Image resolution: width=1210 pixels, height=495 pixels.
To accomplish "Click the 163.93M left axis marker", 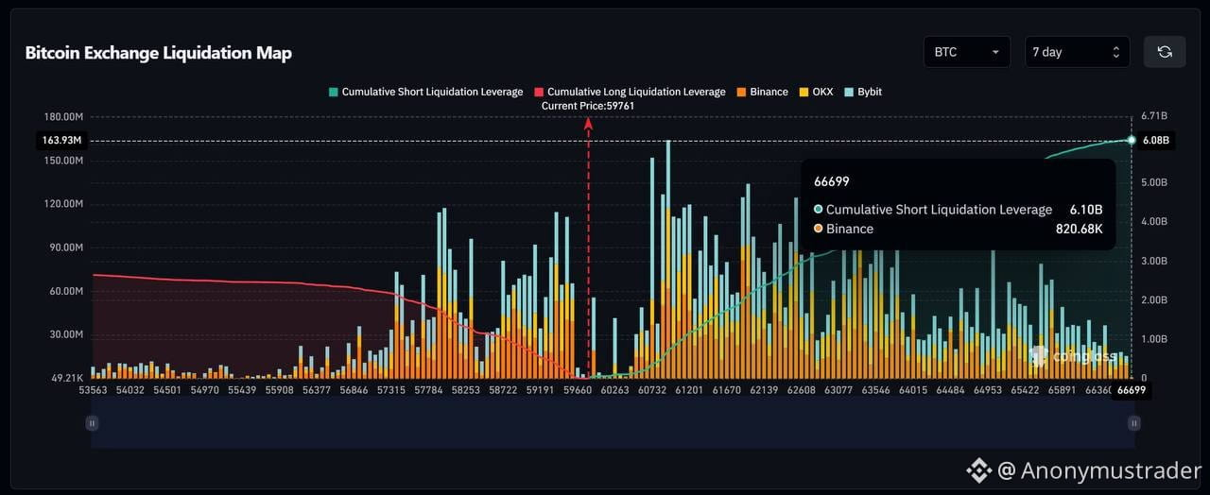I will pos(61,140).
